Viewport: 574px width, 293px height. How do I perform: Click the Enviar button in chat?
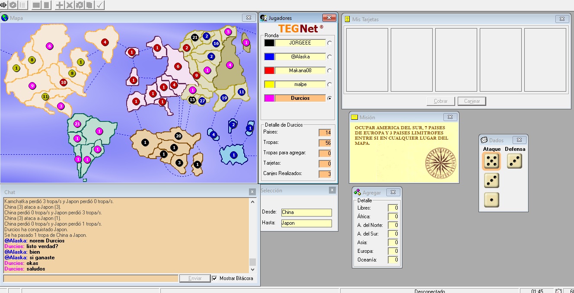pyautogui.click(x=195, y=278)
